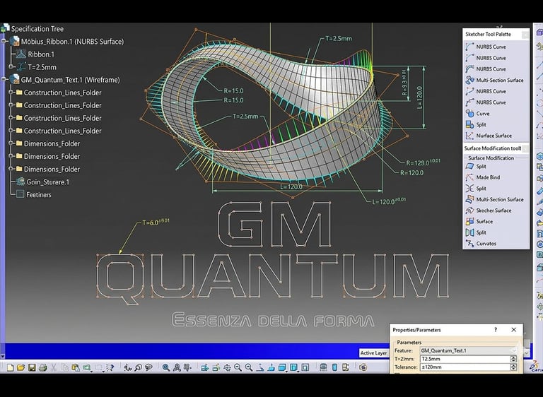
Task: Select Ribbon.1 in the Specification Tree
Action: (41, 54)
